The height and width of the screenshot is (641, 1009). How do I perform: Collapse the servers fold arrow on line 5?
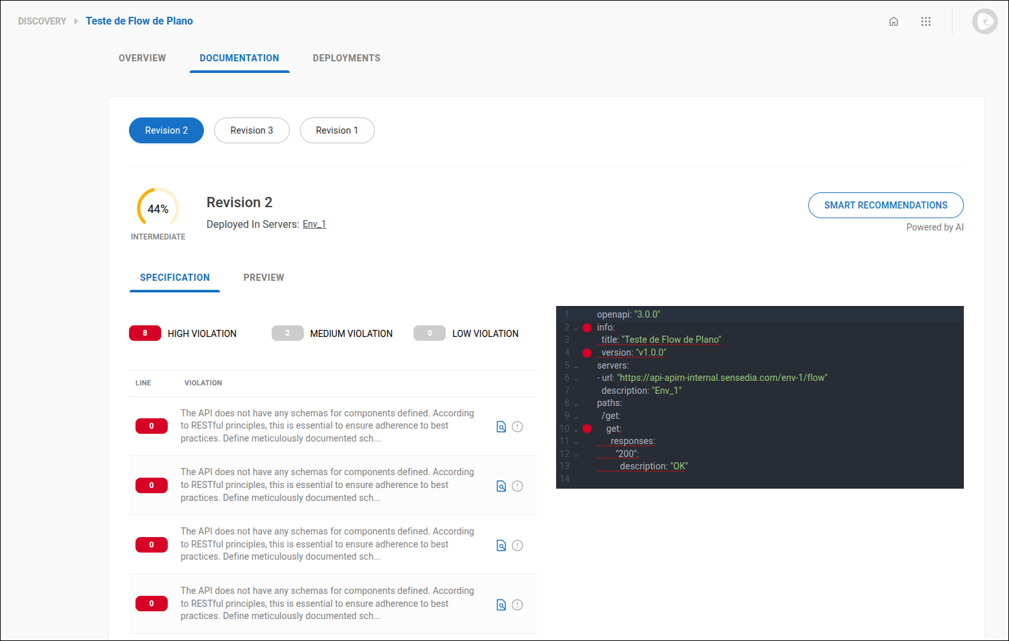(x=576, y=365)
